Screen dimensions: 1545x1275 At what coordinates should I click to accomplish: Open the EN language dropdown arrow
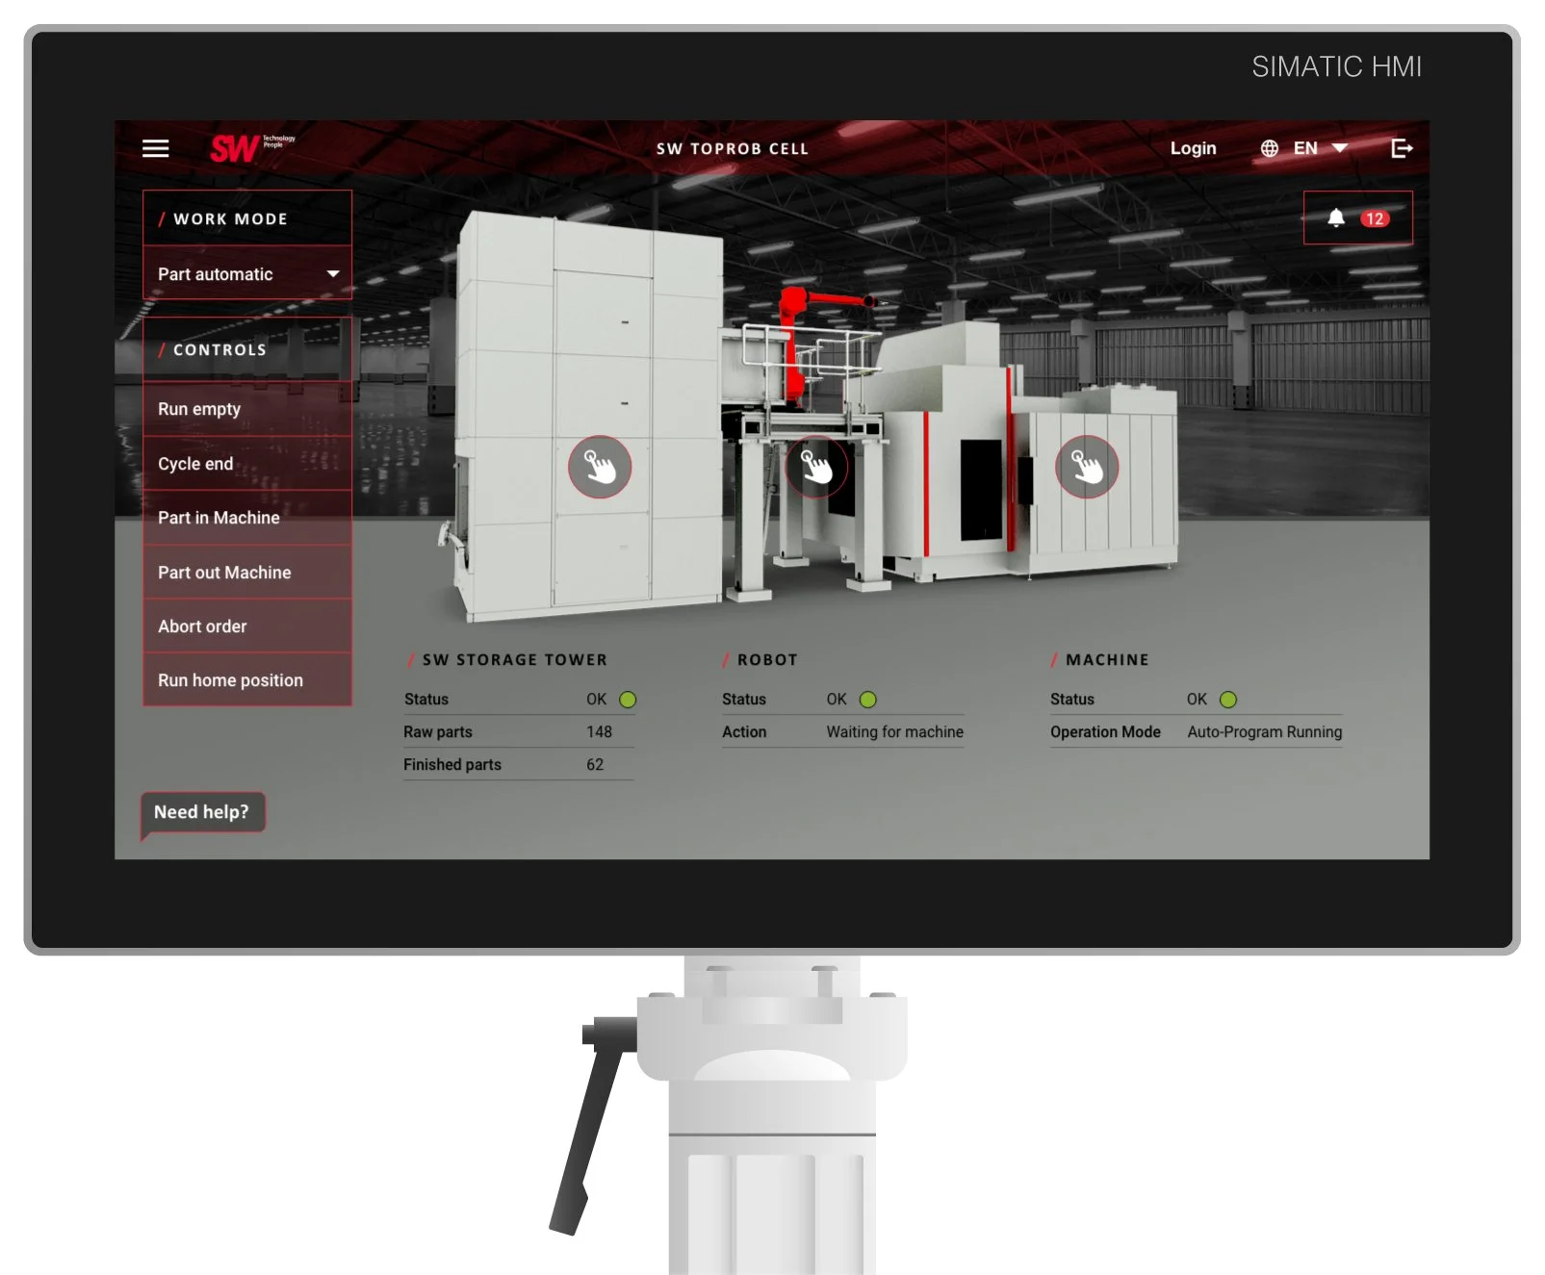point(1339,148)
